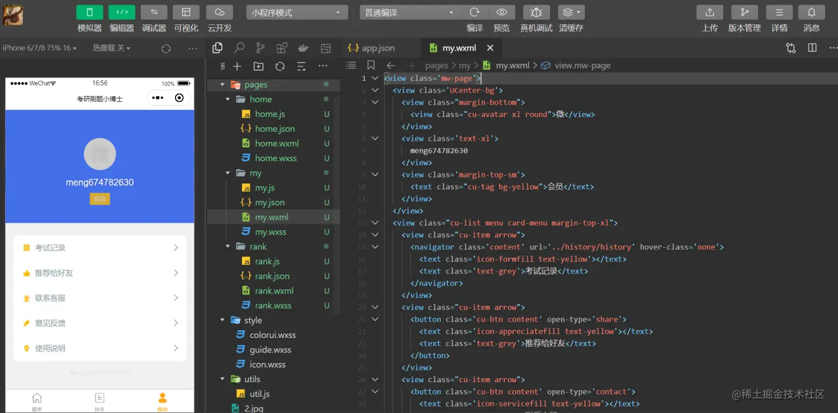Click the compile (编译) refresh icon
Screen dimensions: 838x413
pyautogui.click(x=475, y=12)
